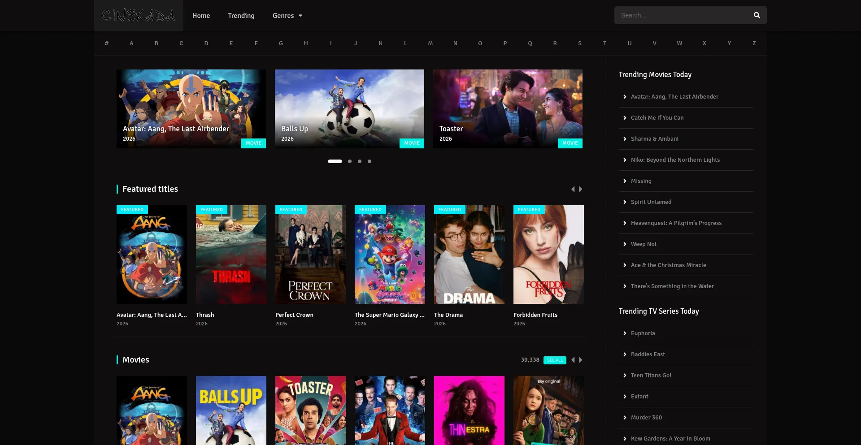This screenshot has width=861, height=445.
Task: Open the Genres dropdown menu
Action: pyautogui.click(x=287, y=16)
